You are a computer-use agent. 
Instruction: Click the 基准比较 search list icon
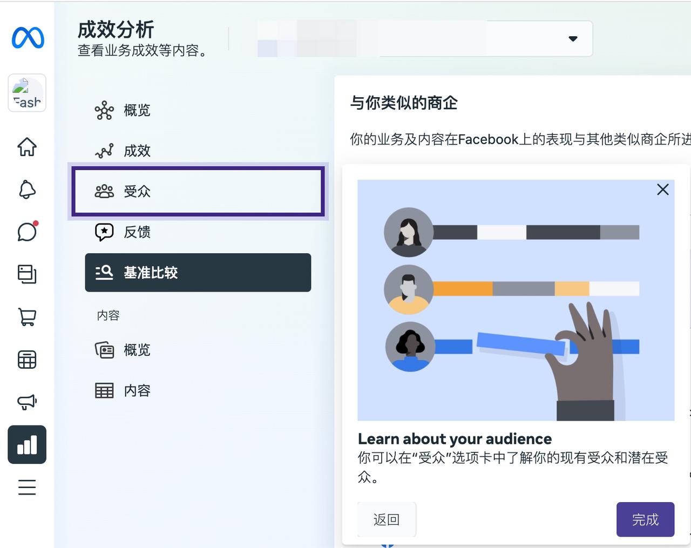point(104,272)
